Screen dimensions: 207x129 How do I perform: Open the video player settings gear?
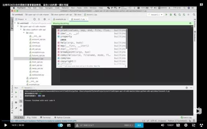click(x=186, y=125)
